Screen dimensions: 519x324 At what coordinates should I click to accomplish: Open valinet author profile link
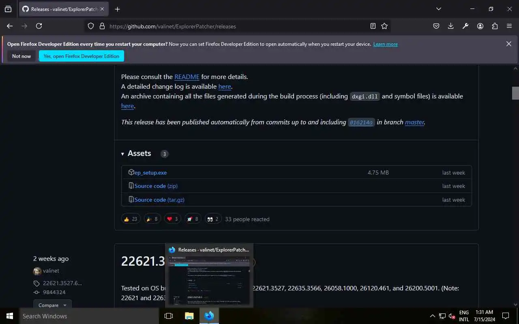pyautogui.click(x=51, y=271)
